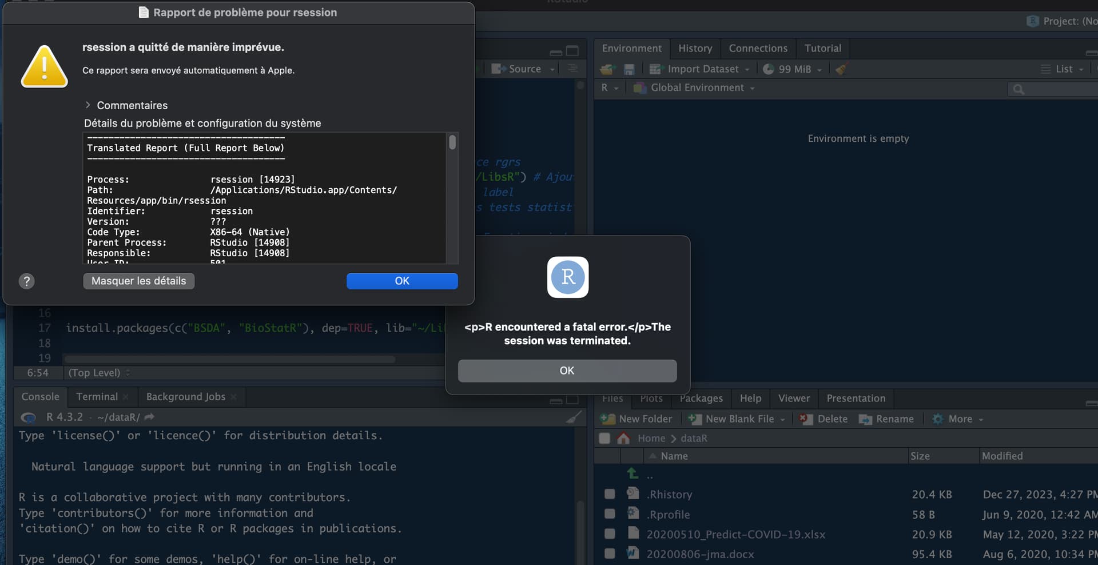This screenshot has height=565, width=1098.
Task: Open the Viewer tab
Action: [x=794, y=399]
